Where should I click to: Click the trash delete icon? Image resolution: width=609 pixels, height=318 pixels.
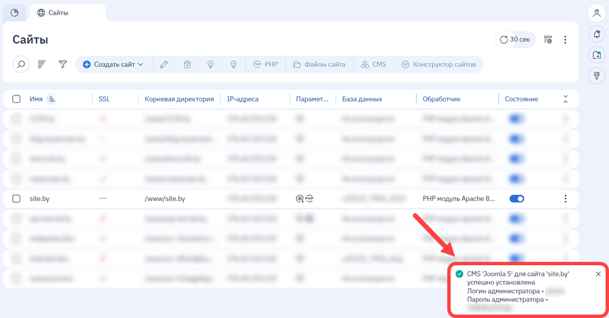click(187, 64)
